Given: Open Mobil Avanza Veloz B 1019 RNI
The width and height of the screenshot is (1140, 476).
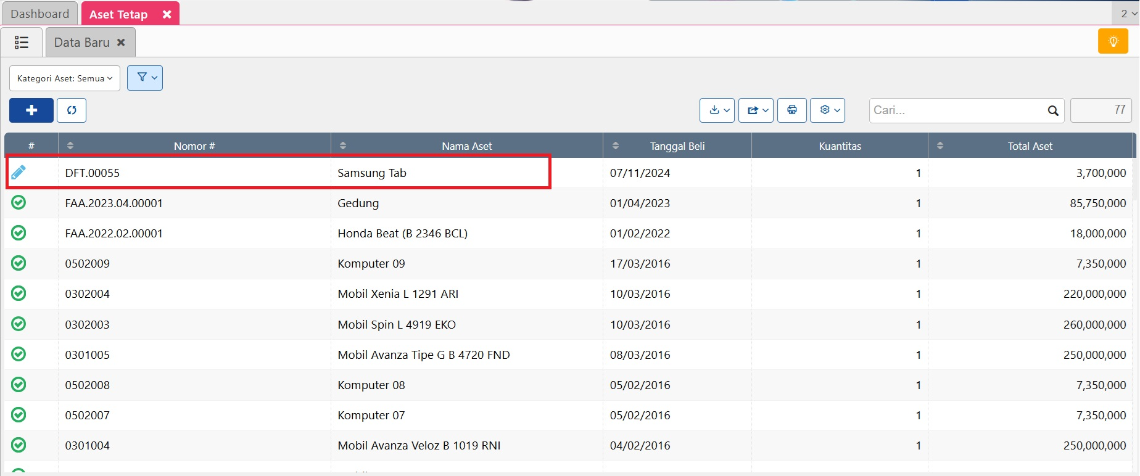Looking at the screenshot, I should pos(419,446).
